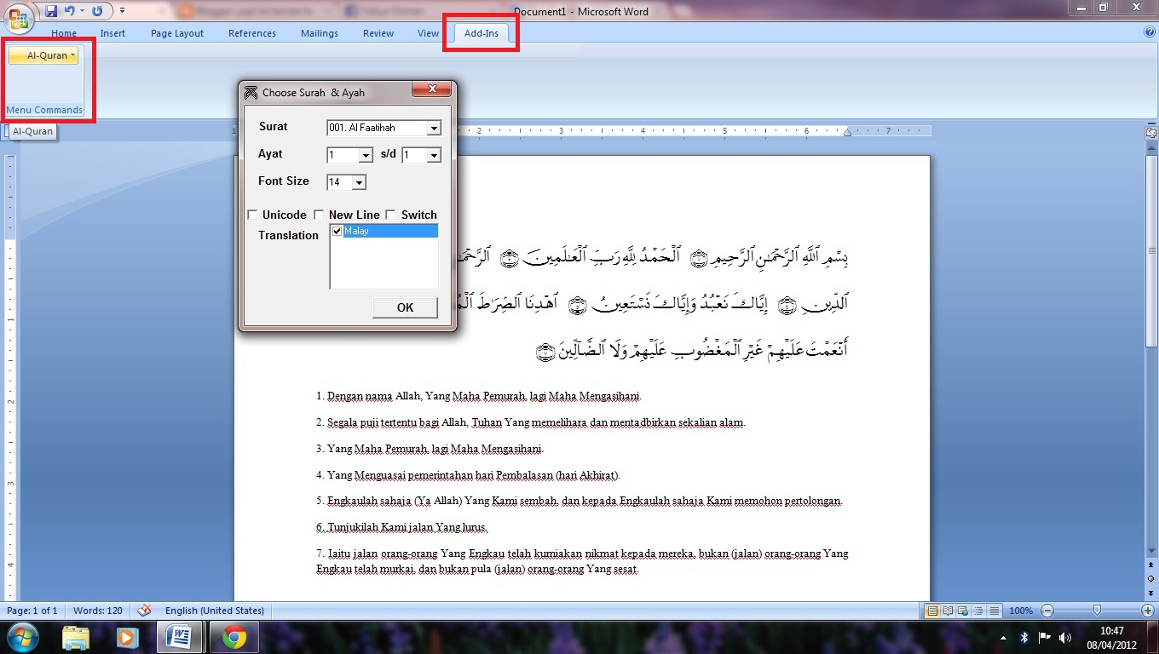Viewport: 1159px width, 654px height.
Task: Click the 100% zoom level button
Action: pyautogui.click(x=1021, y=611)
